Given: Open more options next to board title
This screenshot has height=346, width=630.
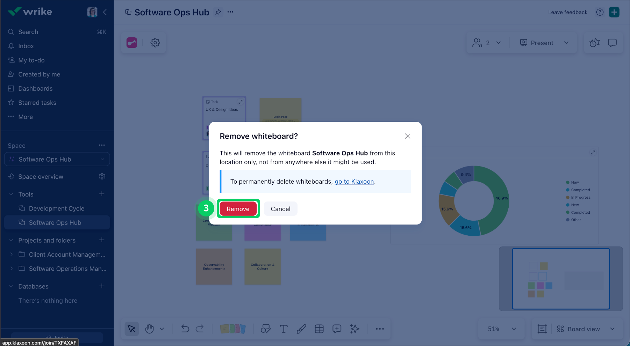Looking at the screenshot, I should [230, 12].
